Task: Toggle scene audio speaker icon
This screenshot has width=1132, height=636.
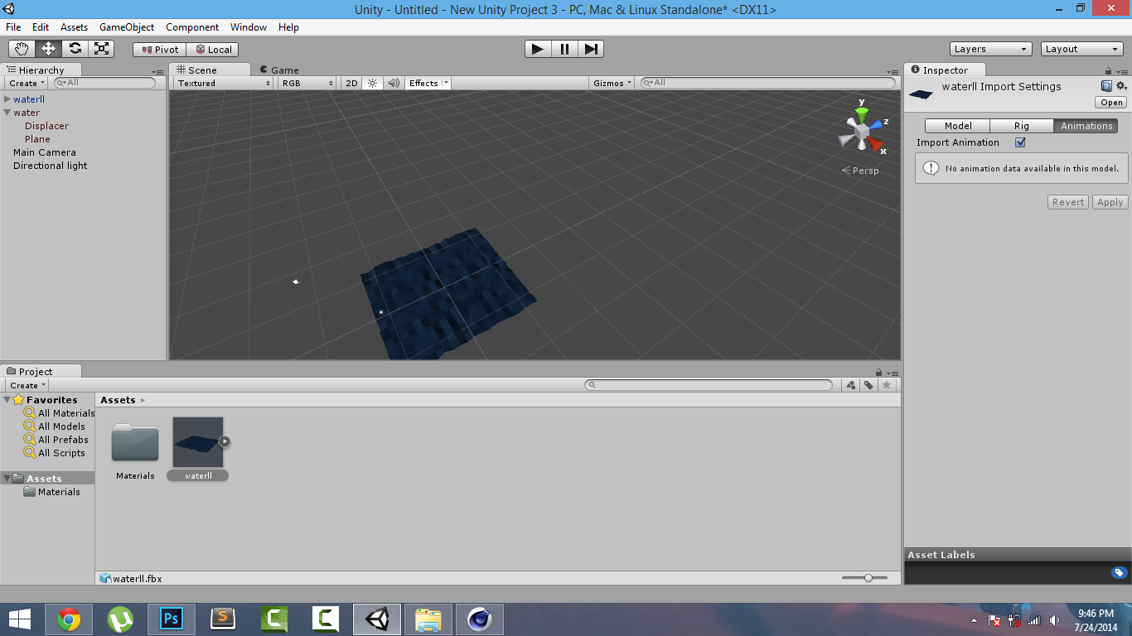Action: click(394, 83)
